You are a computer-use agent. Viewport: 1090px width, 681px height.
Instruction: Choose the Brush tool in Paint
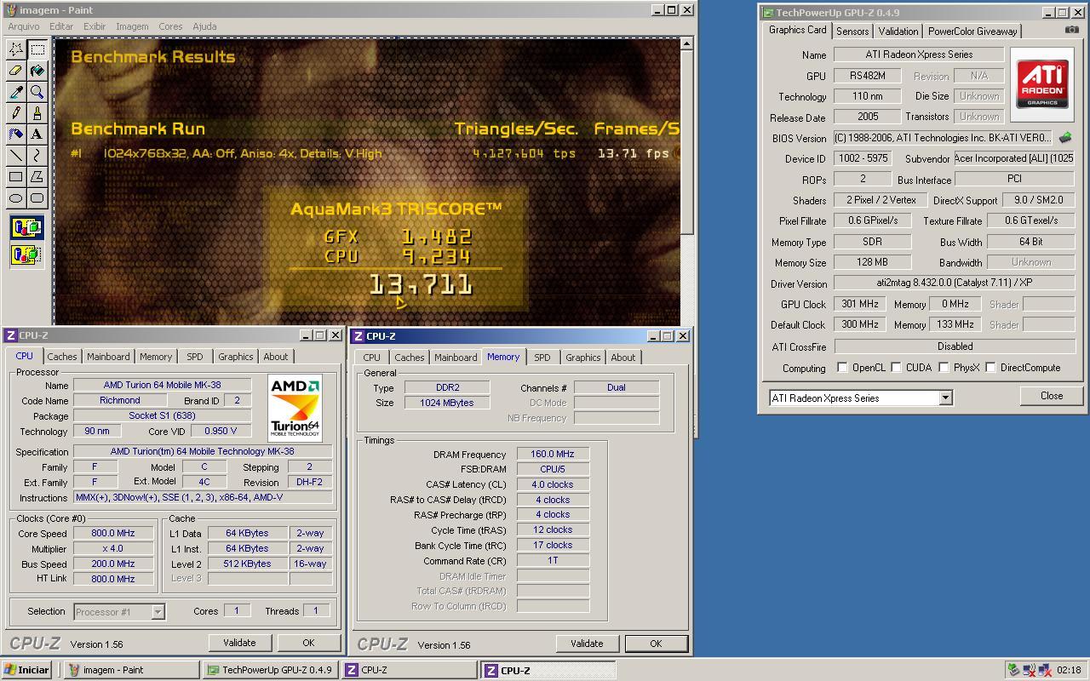coord(37,113)
